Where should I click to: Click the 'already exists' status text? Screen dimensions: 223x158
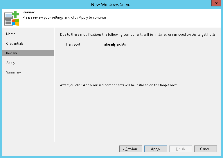tap(115, 44)
